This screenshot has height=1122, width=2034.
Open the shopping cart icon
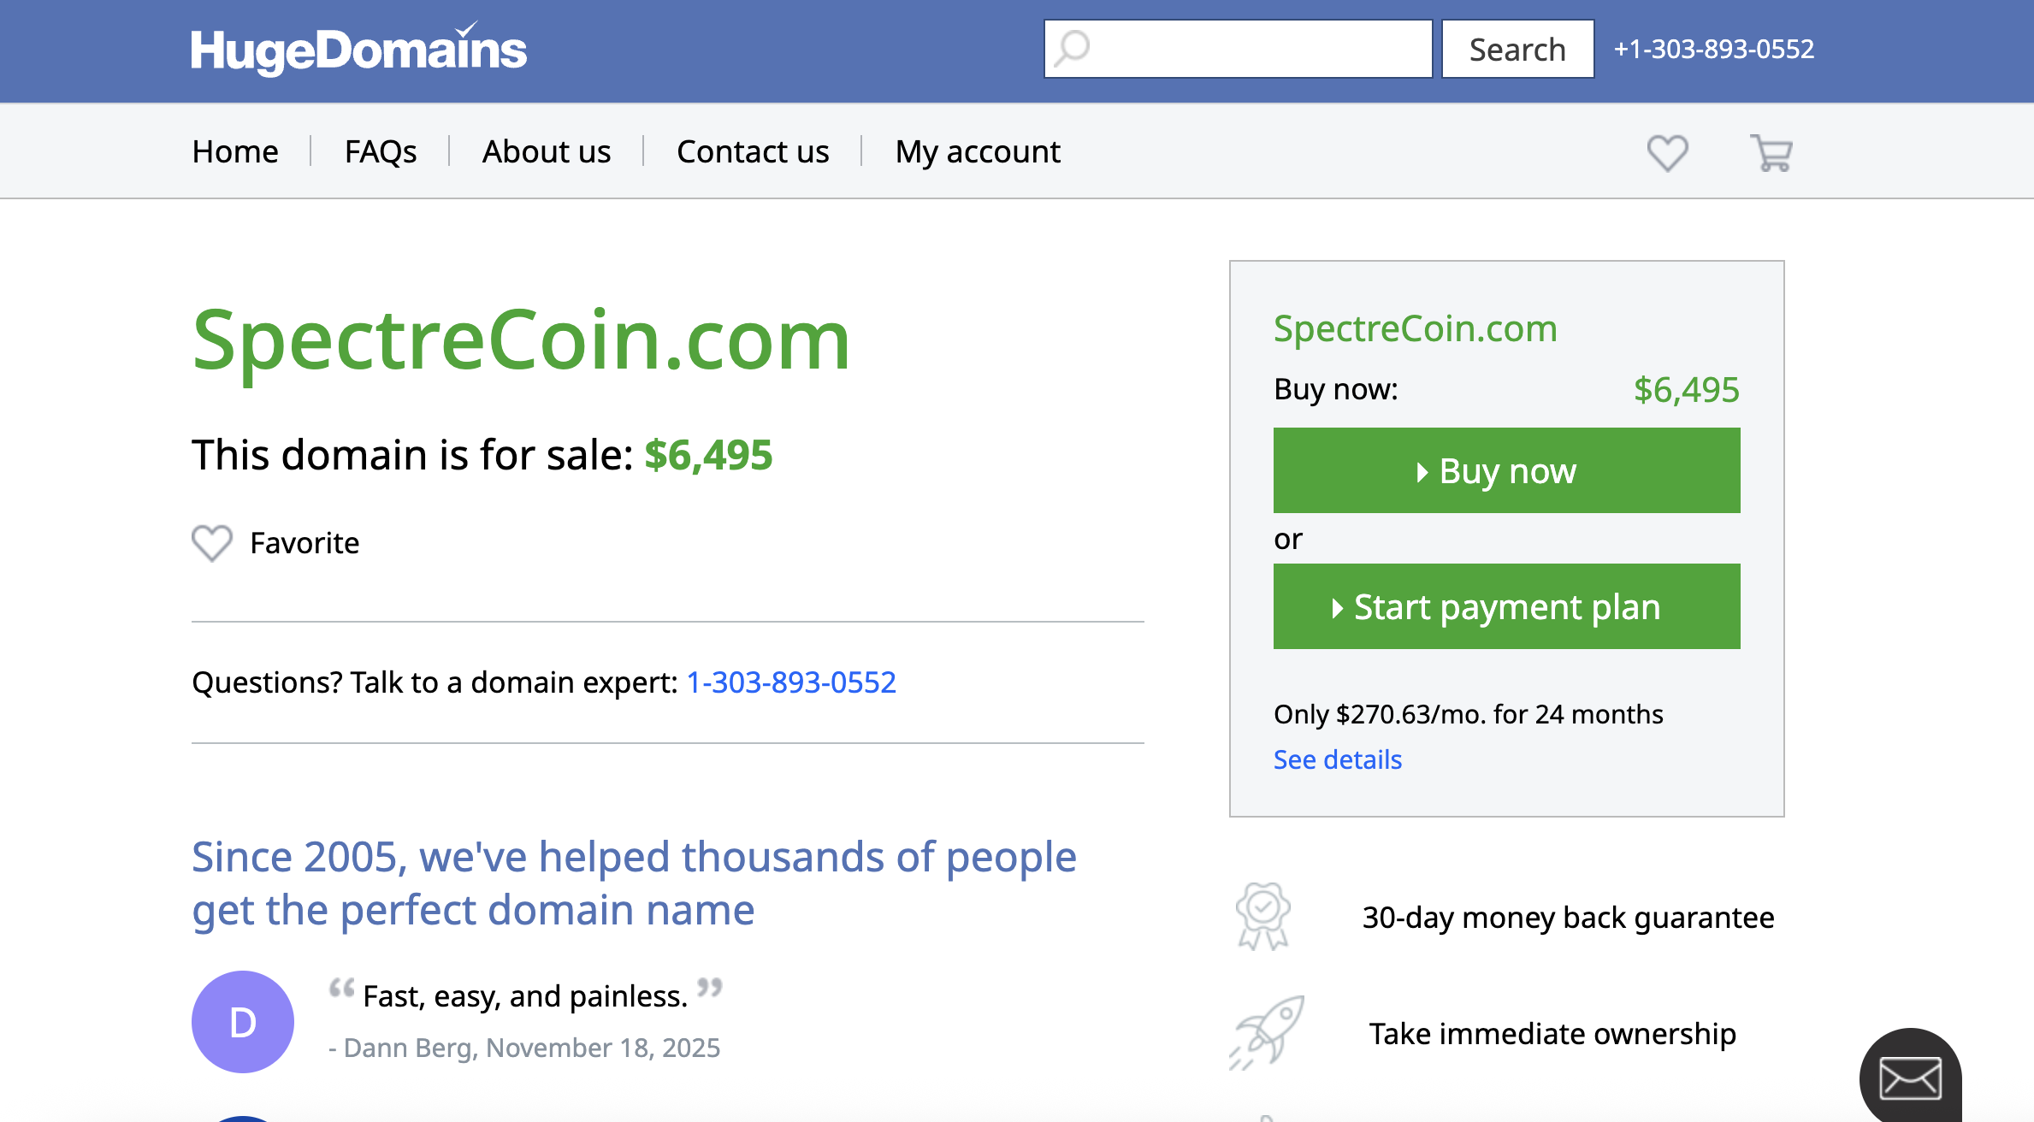(x=1771, y=153)
